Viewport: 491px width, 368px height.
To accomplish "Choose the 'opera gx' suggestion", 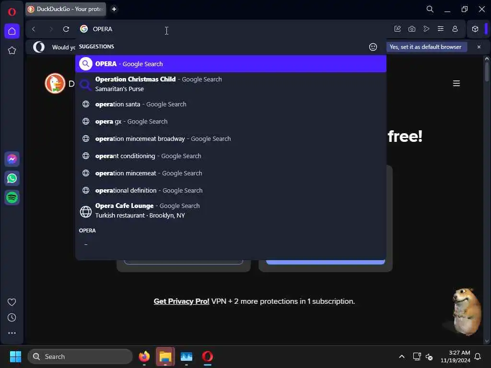I will click(231, 121).
